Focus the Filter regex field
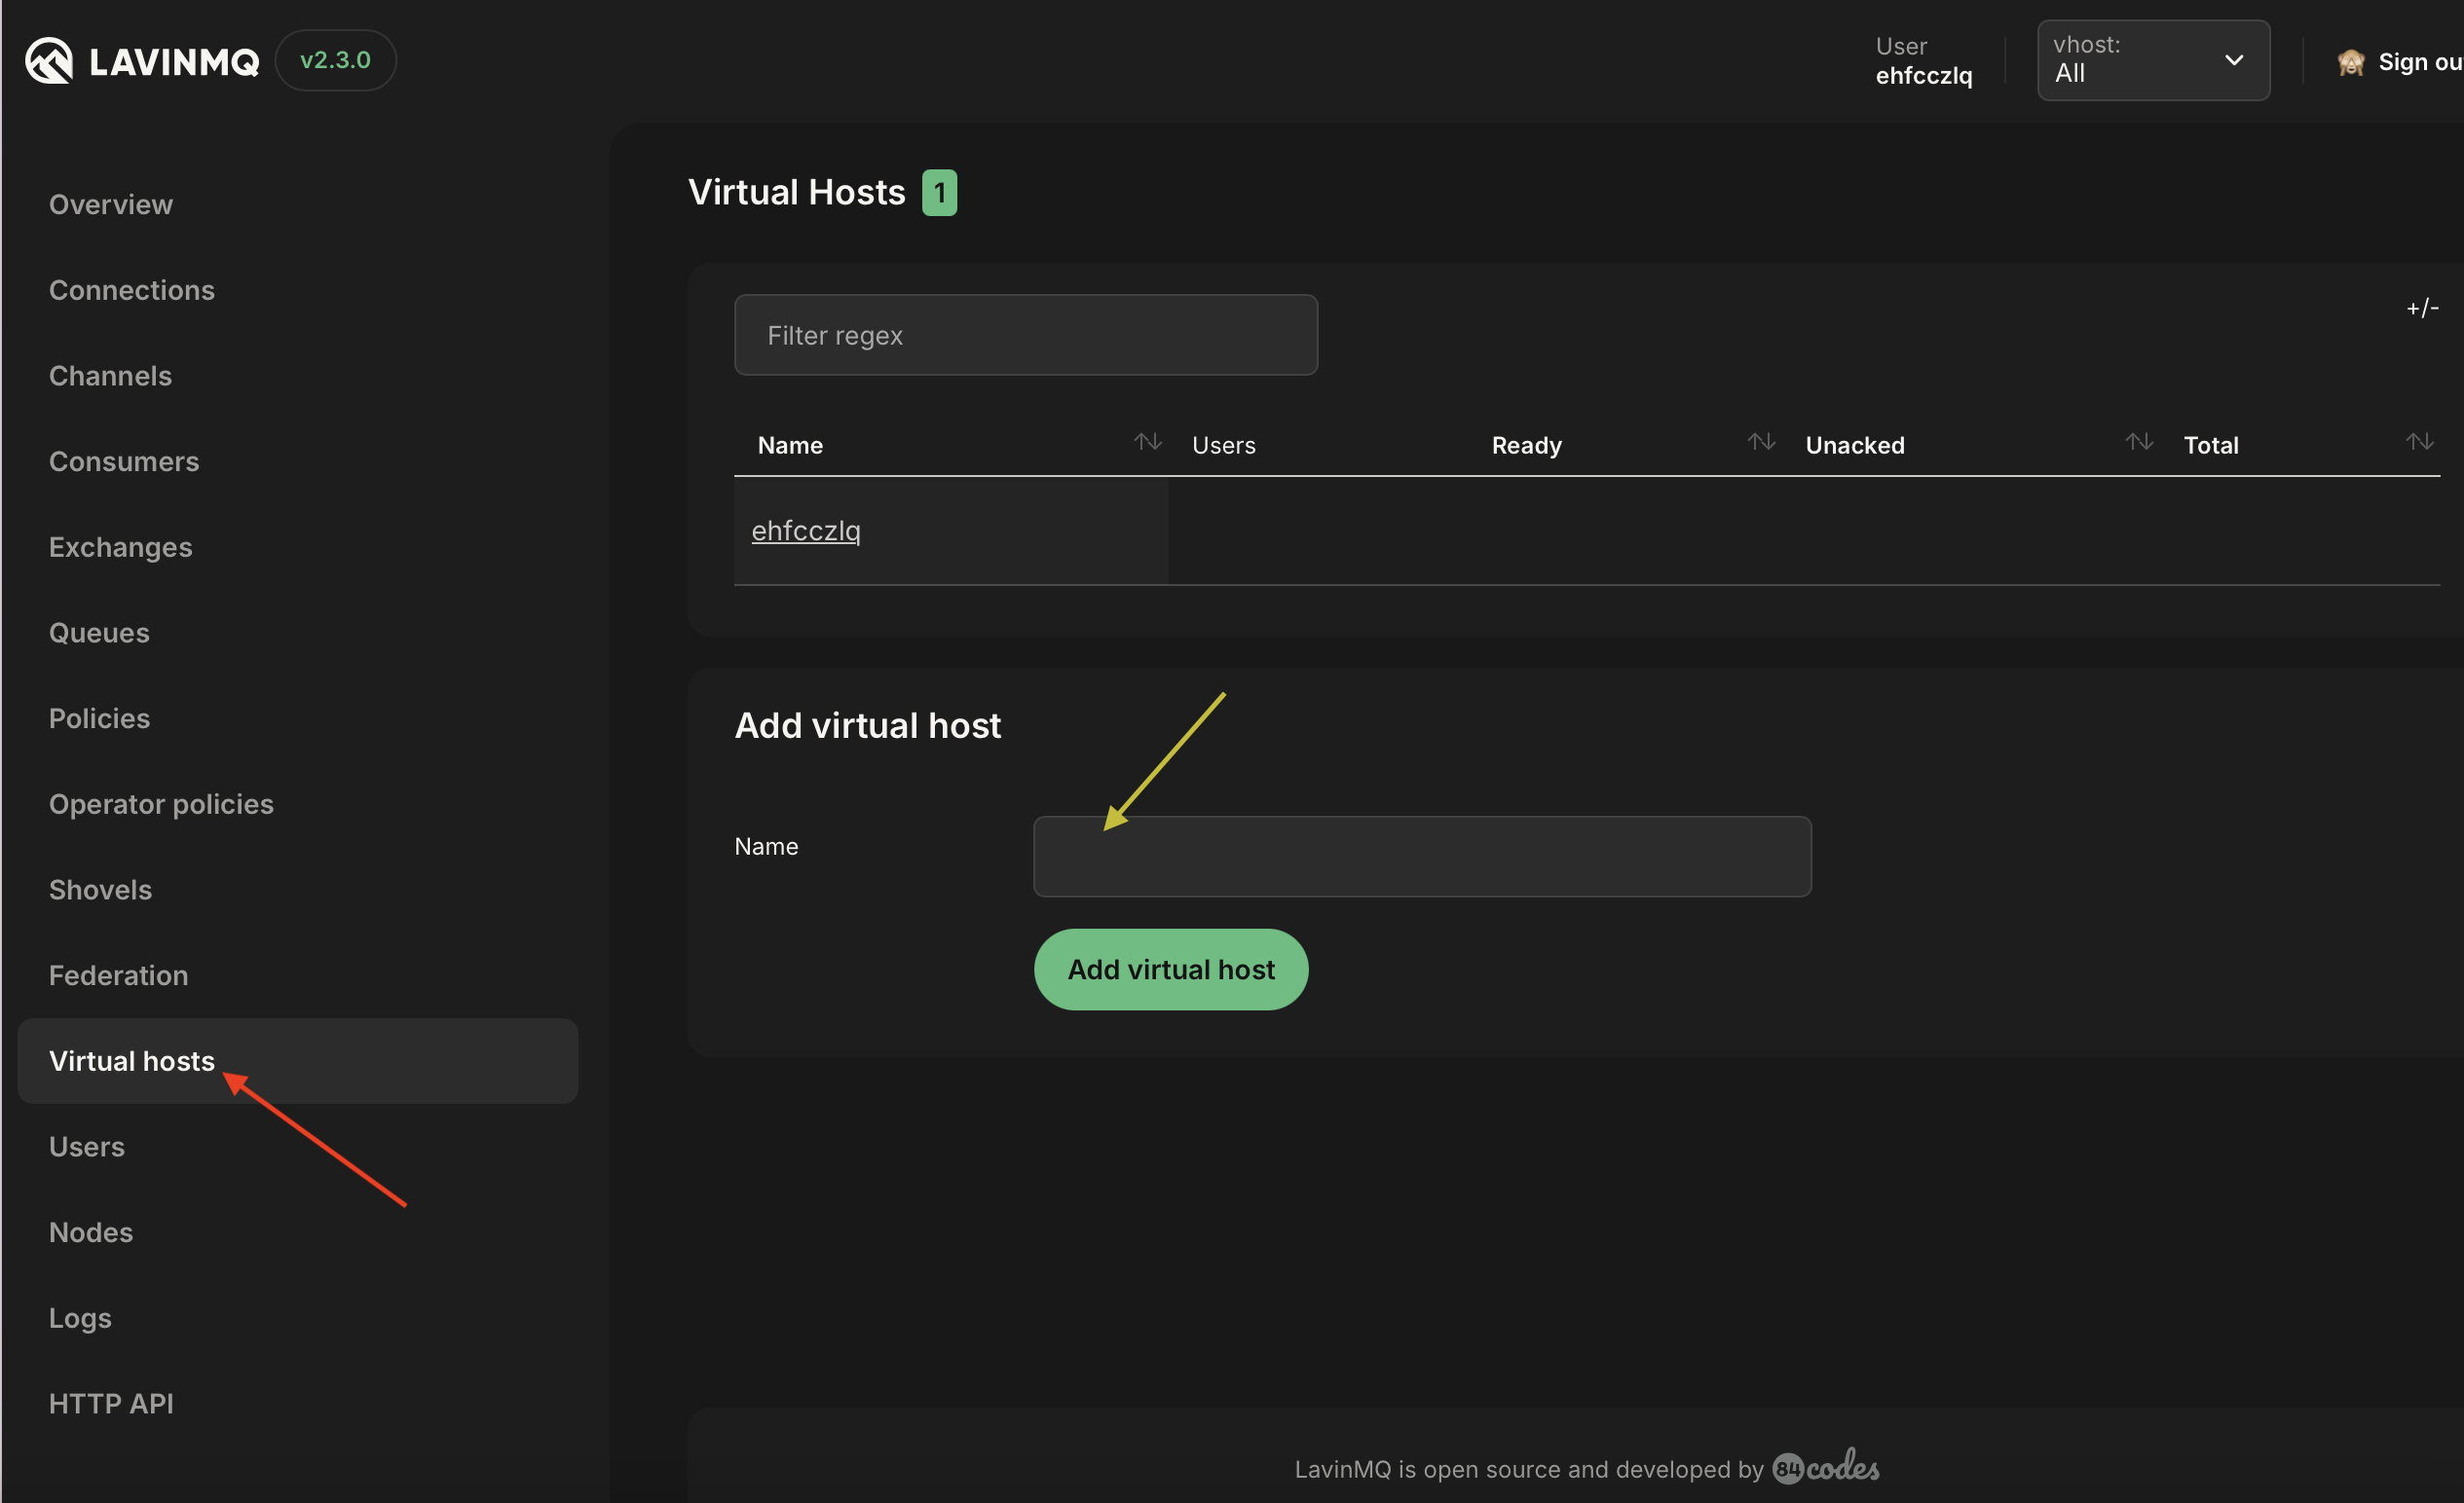 (x=1026, y=335)
